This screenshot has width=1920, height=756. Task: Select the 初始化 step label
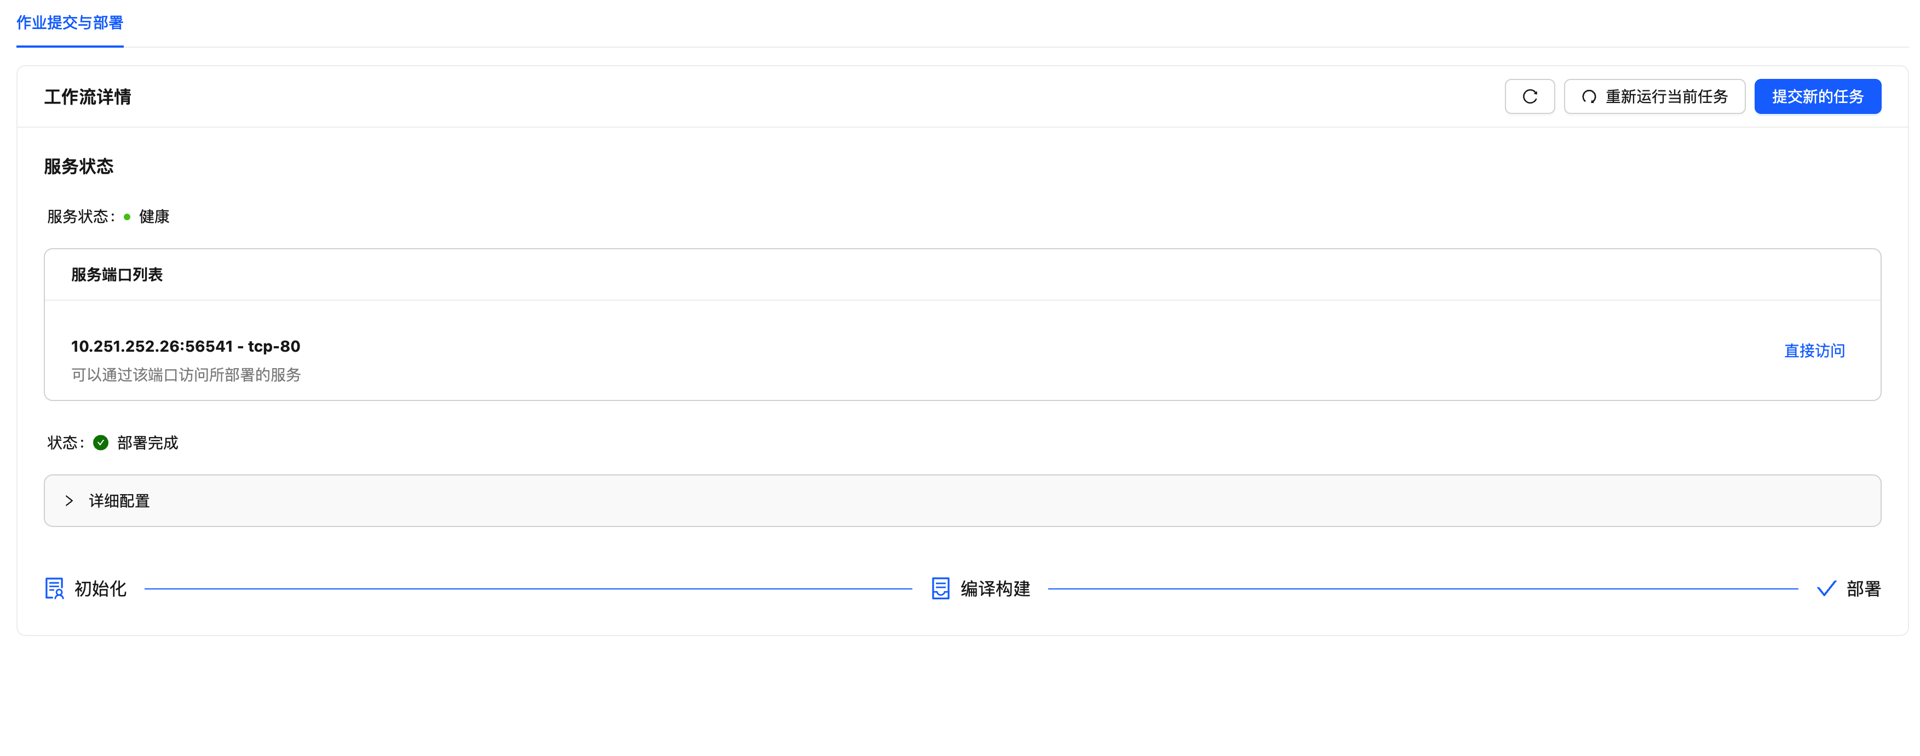coord(101,588)
